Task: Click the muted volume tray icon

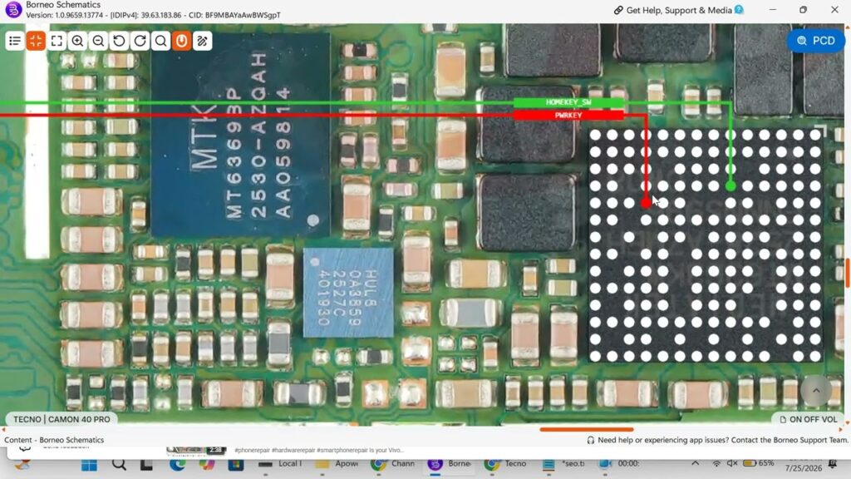Action: pos(732,463)
